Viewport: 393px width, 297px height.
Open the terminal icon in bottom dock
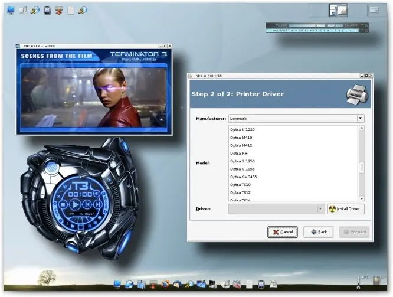(213, 284)
